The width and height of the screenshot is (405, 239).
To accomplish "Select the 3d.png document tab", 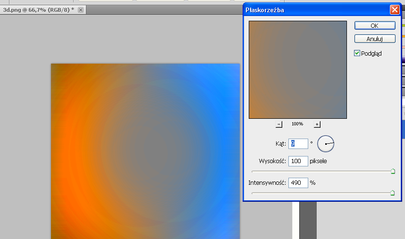I will [x=39, y=10].
